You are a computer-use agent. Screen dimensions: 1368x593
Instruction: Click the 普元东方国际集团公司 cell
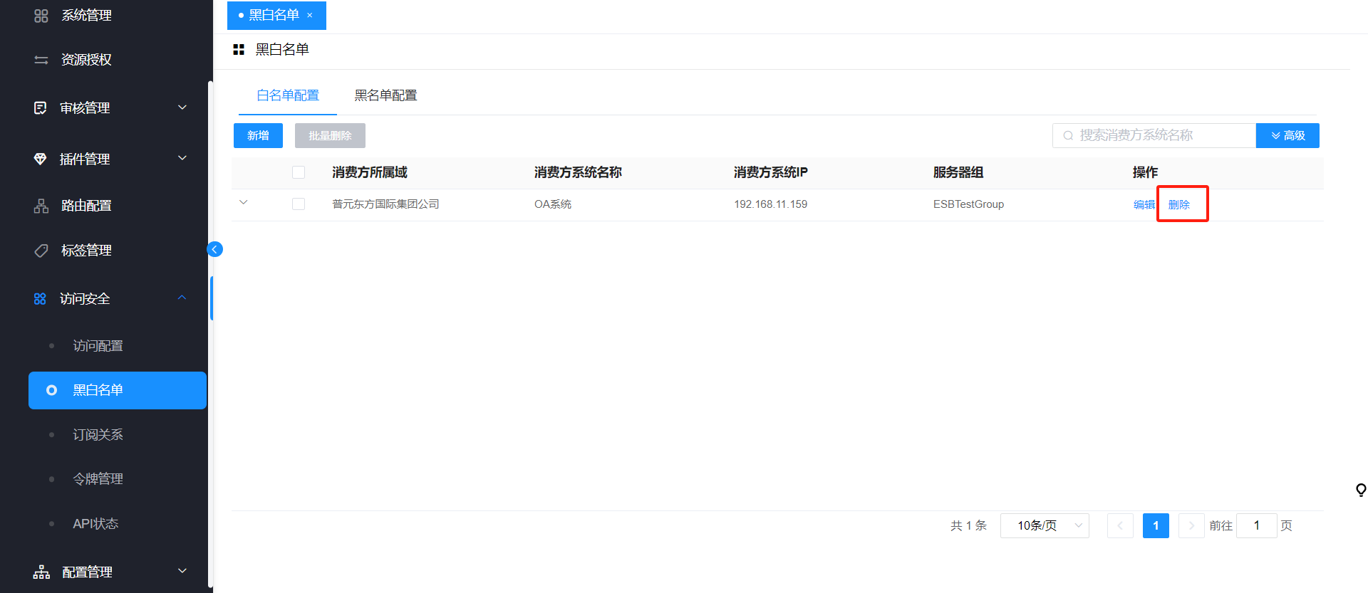tap(385, 204)
